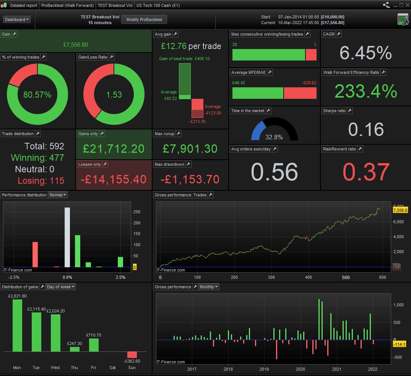Configure Walk Forward Efficiency Ratio wrench
The height and width of the screenshot is (376, 411).
coord(383,72)
